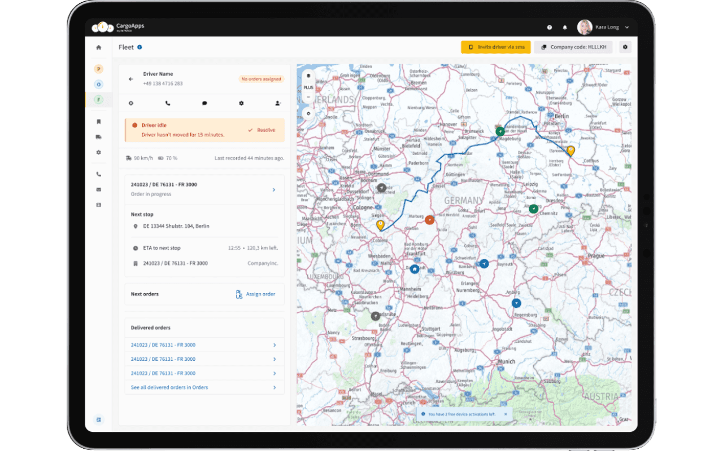Open the envelope icon in the sidebar
Viewport: 723px width, 451px height.
tap(98, 189)
